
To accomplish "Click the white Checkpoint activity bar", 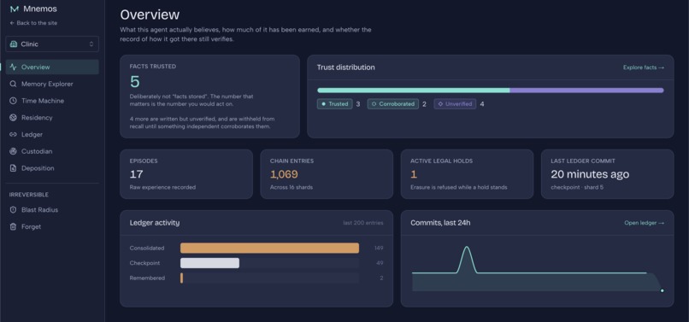I will [209, 263].
